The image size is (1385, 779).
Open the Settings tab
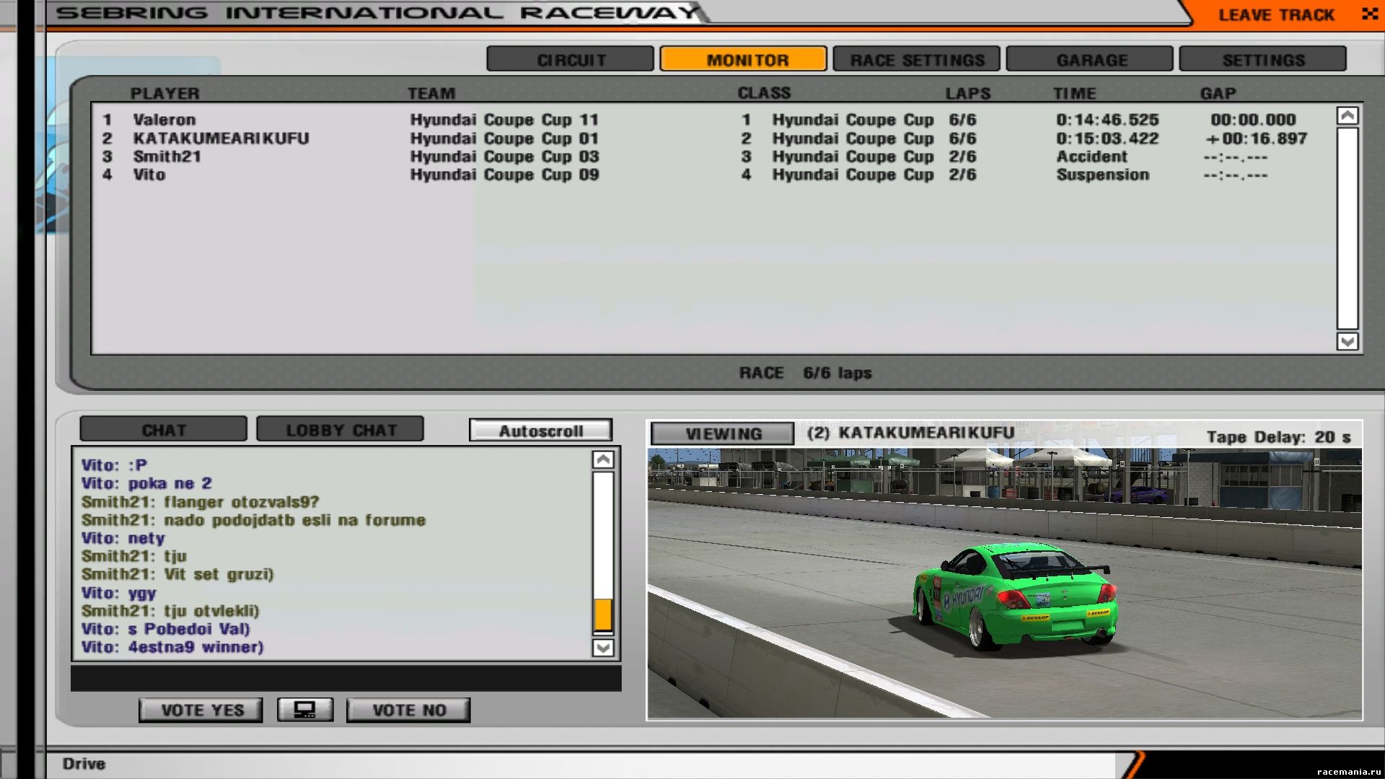[1263, 59]
